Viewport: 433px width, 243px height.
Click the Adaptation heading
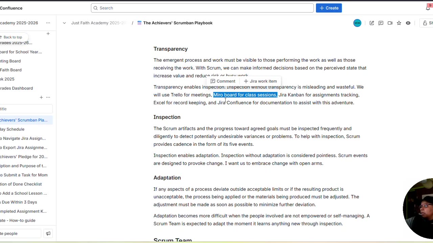[x=167, y=178]
